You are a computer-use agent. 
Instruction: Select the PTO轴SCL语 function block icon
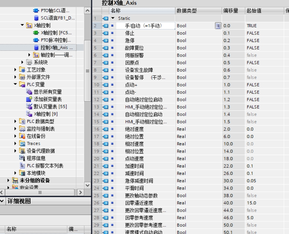(x=36, y=11)
